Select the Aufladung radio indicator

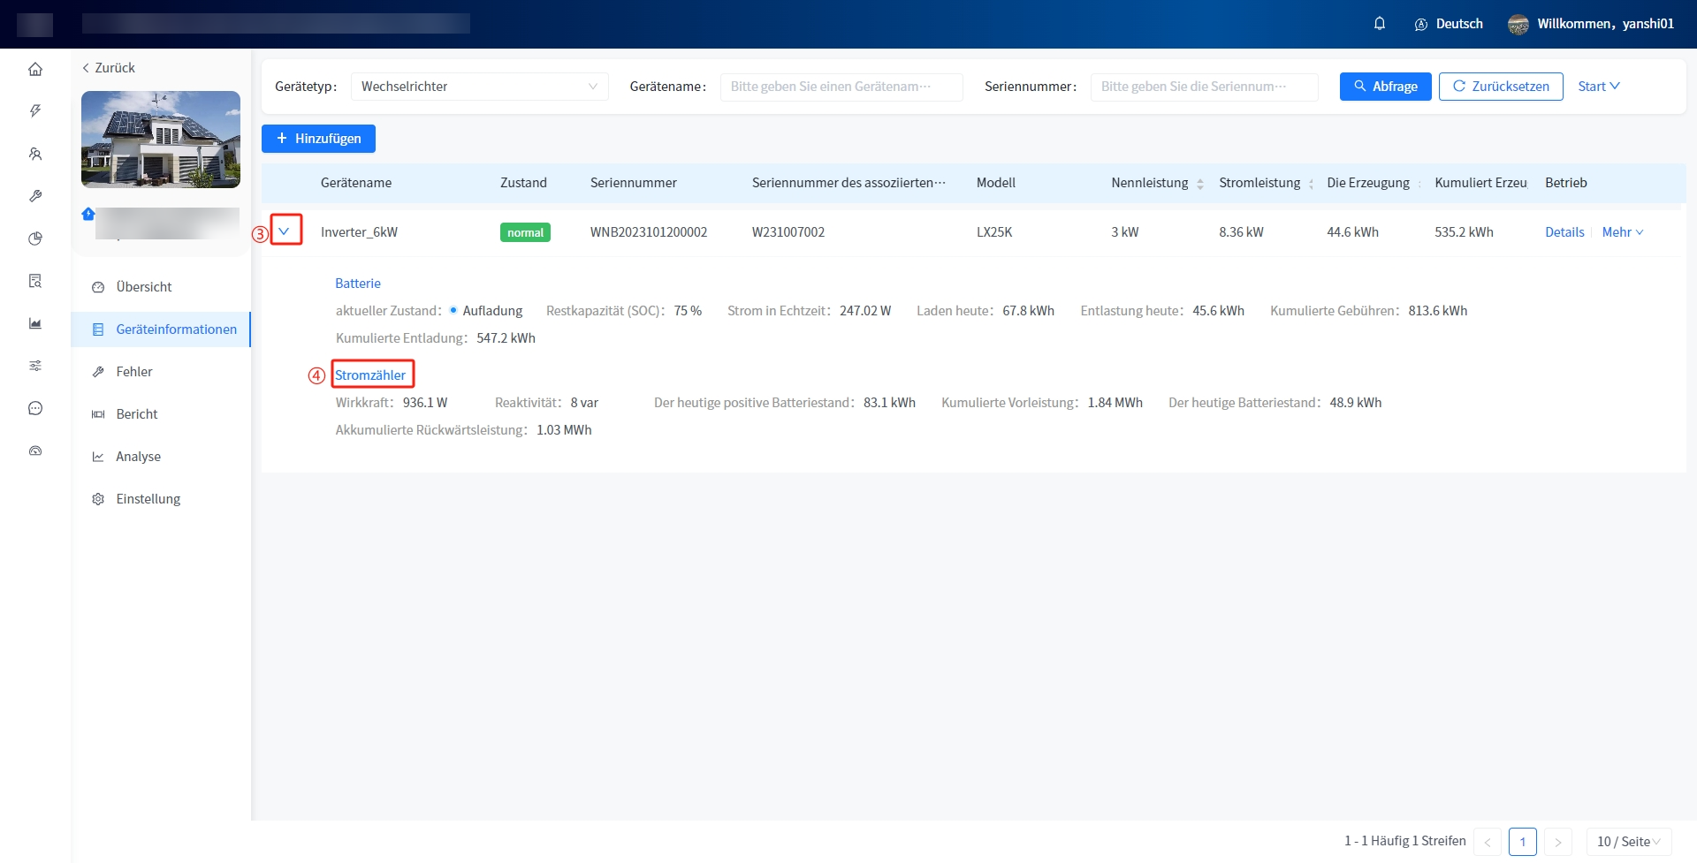click(x=453, y=311)
